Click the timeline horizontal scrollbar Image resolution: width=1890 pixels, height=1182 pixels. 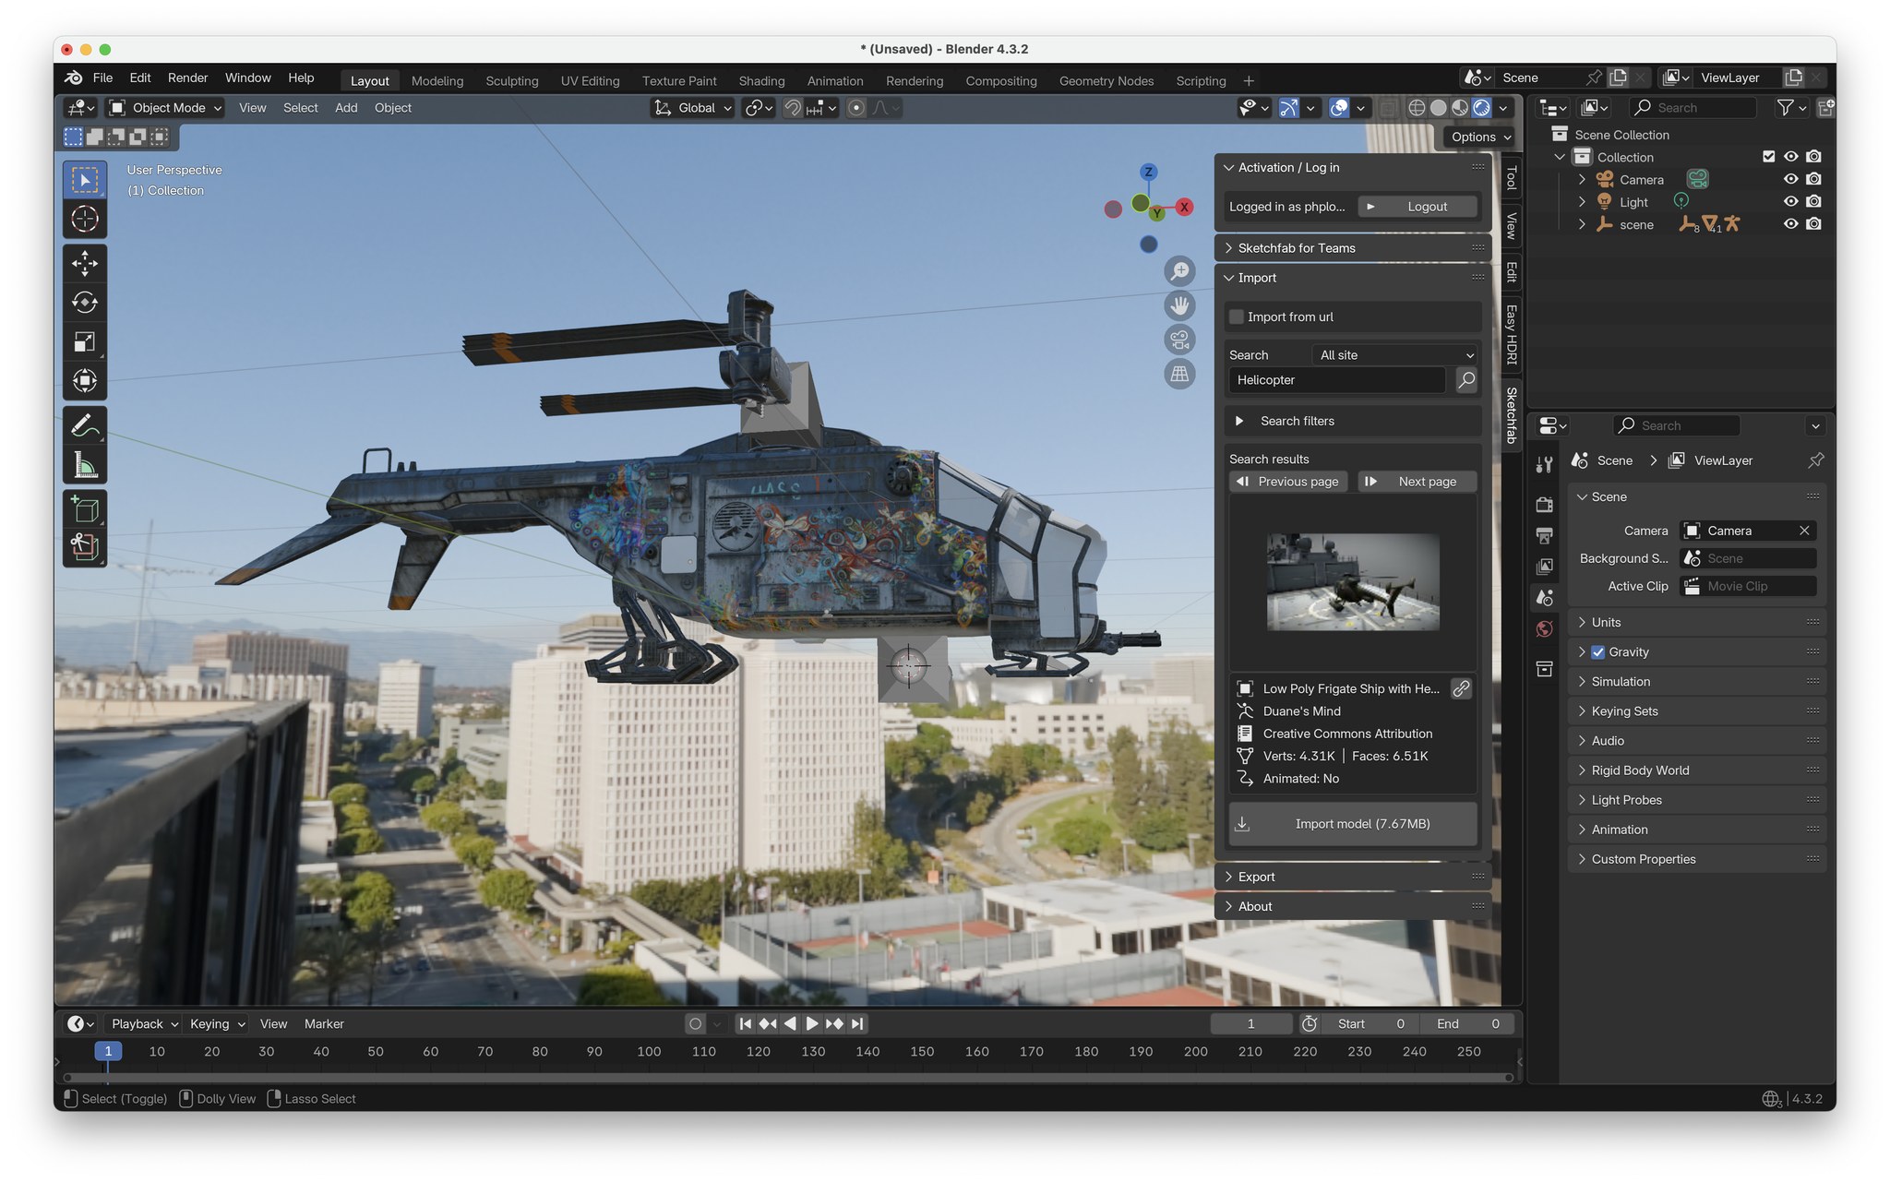[788, 1077]
